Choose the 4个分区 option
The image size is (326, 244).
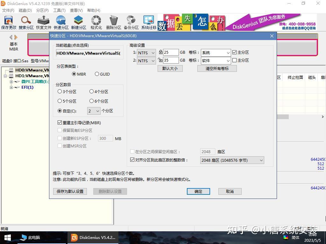coord(99,91)
